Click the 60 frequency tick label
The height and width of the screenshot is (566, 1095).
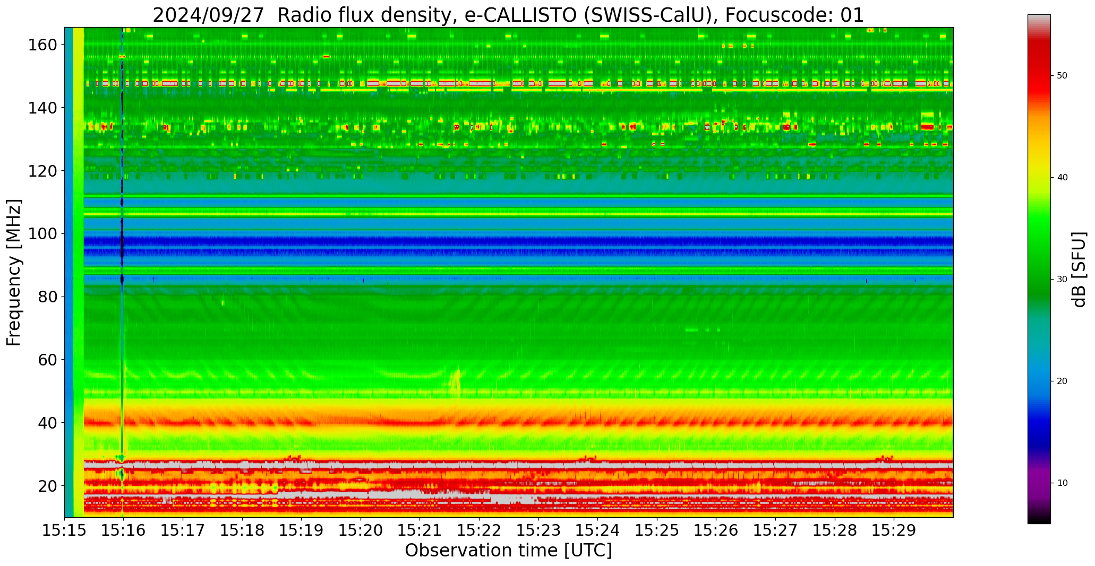(47, 360)
